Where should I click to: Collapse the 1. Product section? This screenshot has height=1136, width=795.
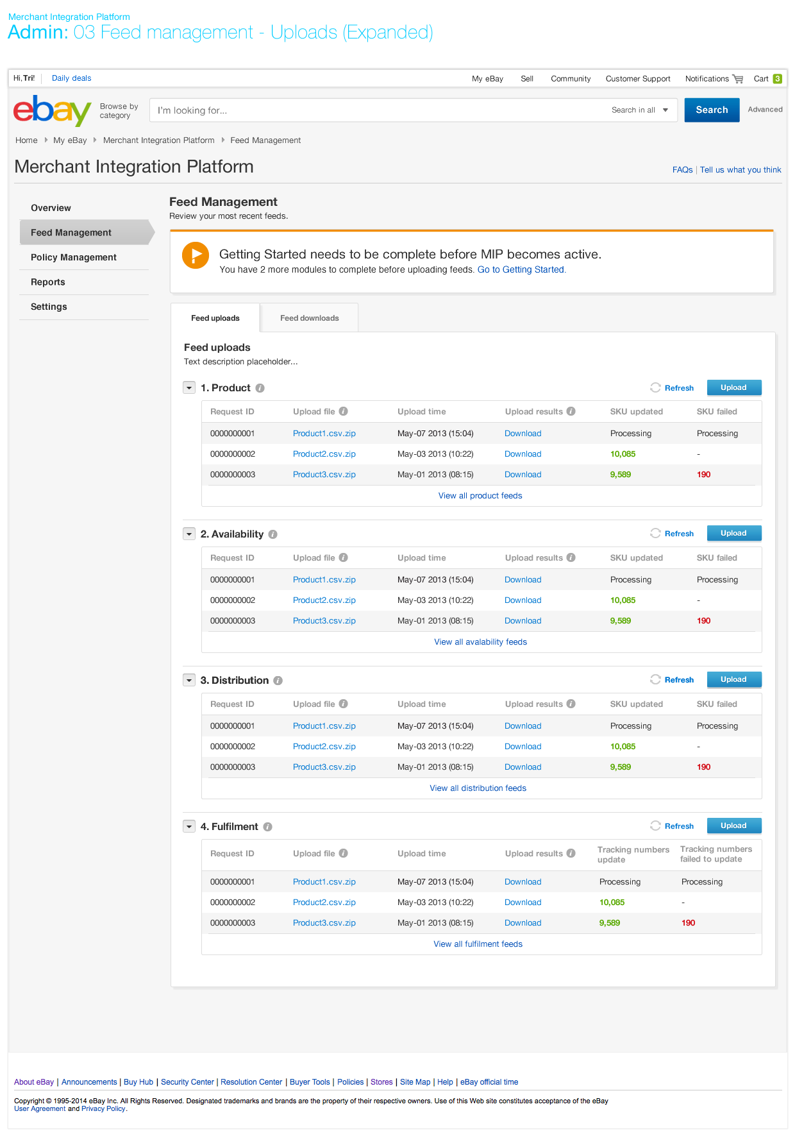(x=189, y=387)
